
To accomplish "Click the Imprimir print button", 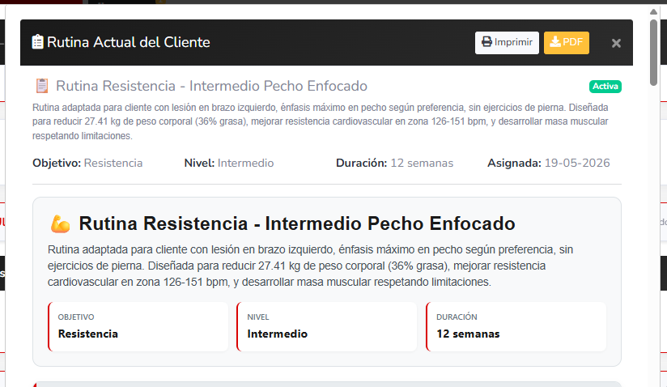I will [x=507, y=43].
